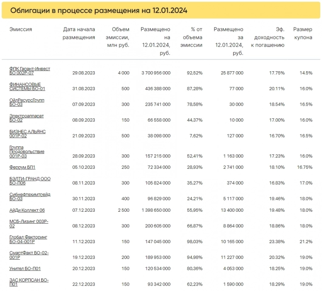The width and height of the screenshot is (322, 291).
Task: Click the ФИНАНСОВЫЕ СИСТЕМЫ БО-01 link
Action: (27, 86)
